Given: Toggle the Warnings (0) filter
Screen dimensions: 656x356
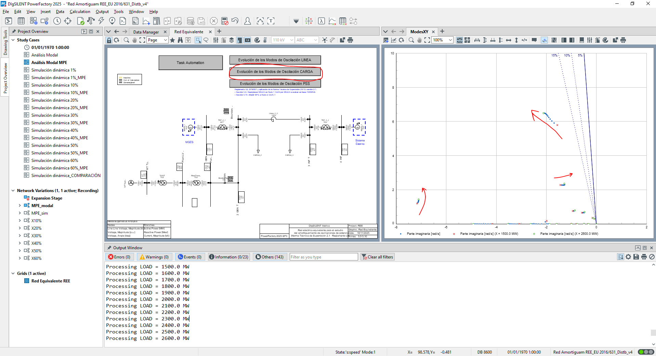Looking at the screenshot, I should [x=154, y=257].
